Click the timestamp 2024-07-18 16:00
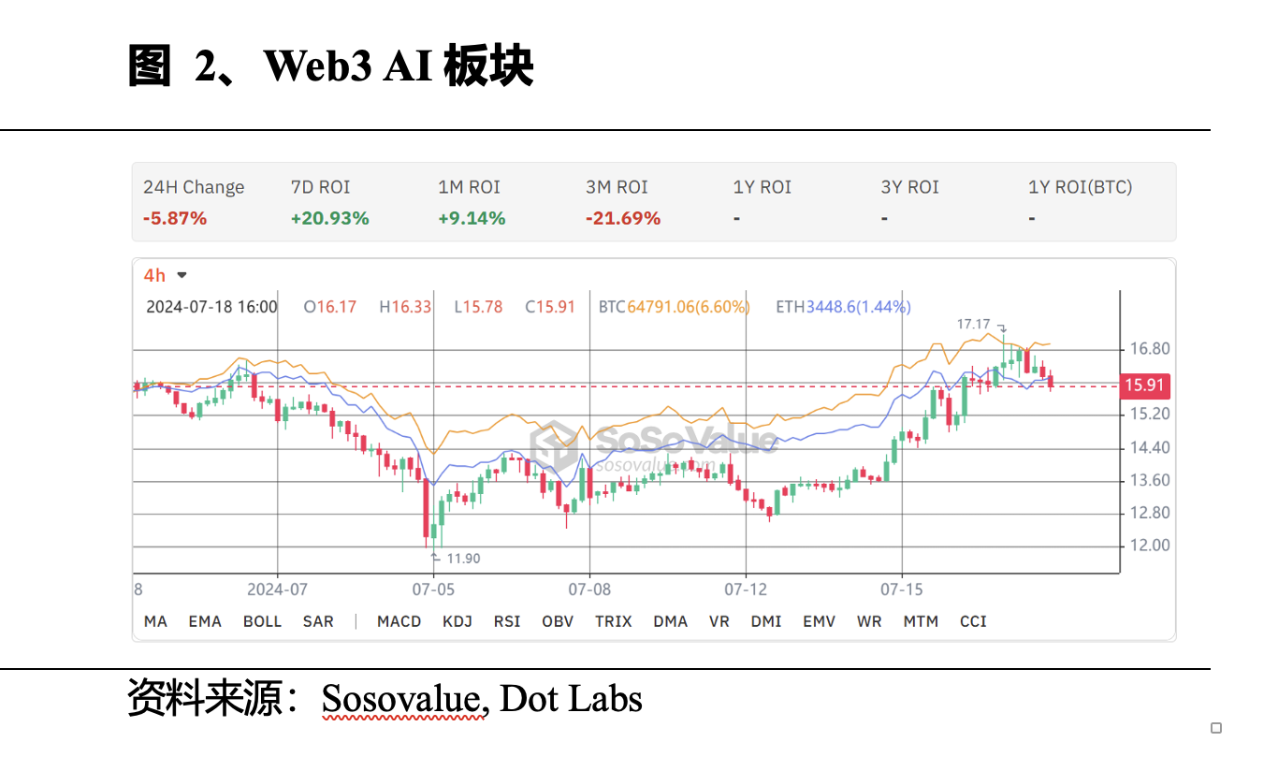The height and width of the screenshot is (771, 1278). (212, 306)
